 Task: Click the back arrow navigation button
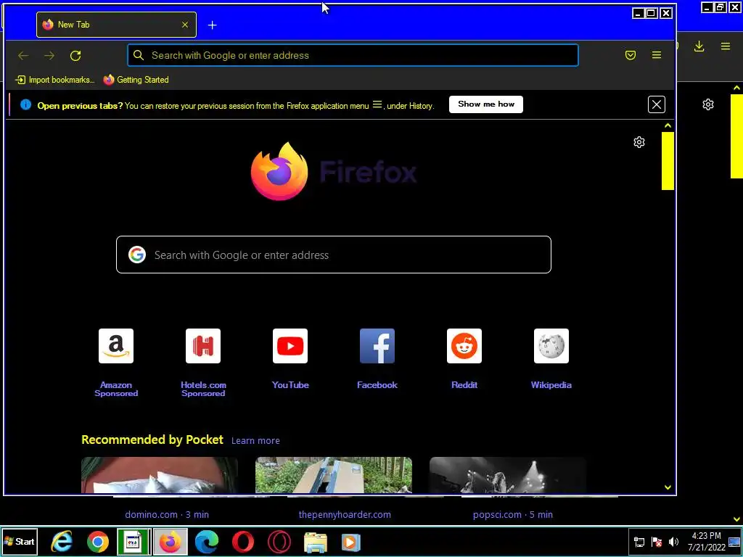point(23,55)
